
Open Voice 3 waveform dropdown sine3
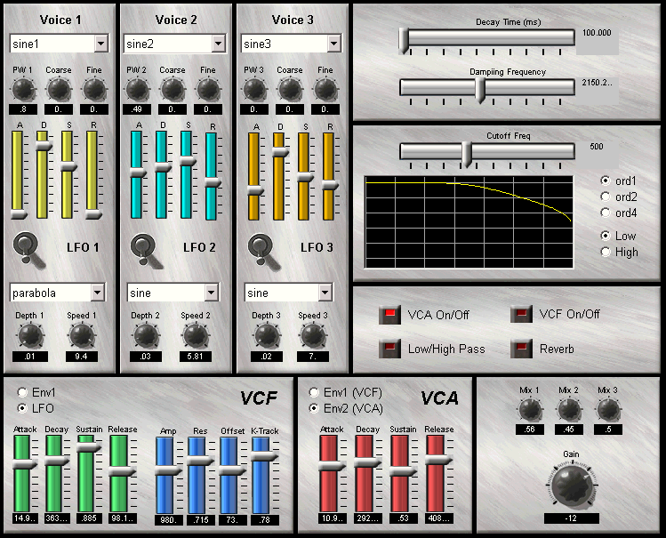292,44
